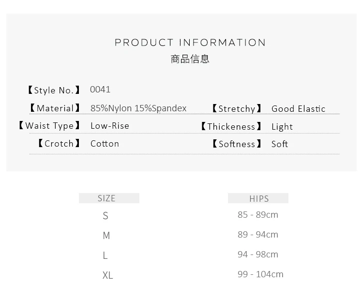
Task: Select the Cotton value
Action: 105,144
